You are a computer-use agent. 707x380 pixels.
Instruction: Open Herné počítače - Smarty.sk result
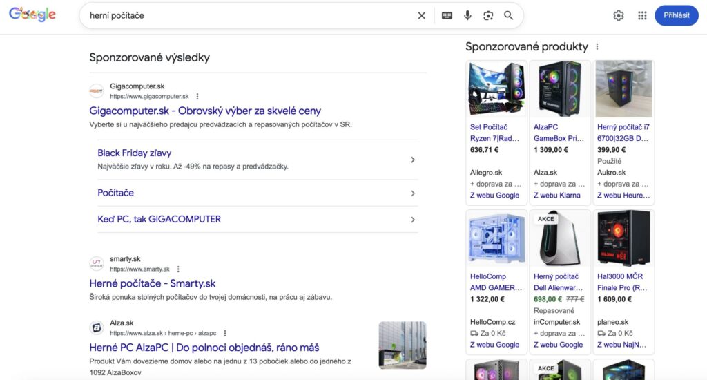[x=153, y=283]
